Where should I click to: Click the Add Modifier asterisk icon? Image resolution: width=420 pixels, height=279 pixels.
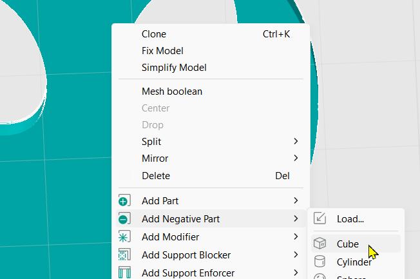coord(125,237)
